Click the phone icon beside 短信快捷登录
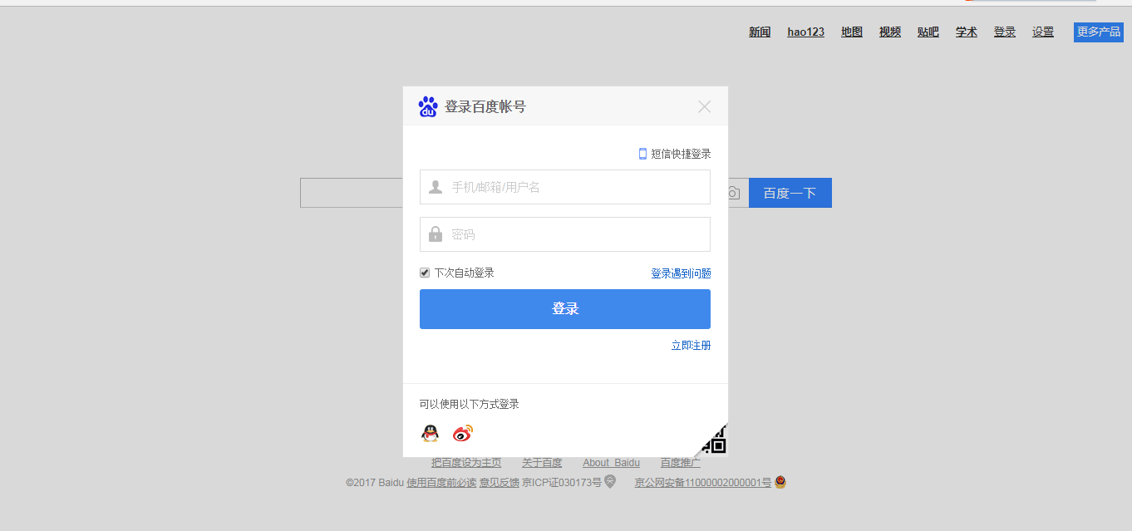The image size is (1132, 531). (x=642, y=154)
